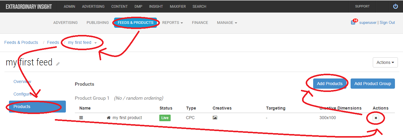Click the superuser link
The image size is (403, 140).
368,22
